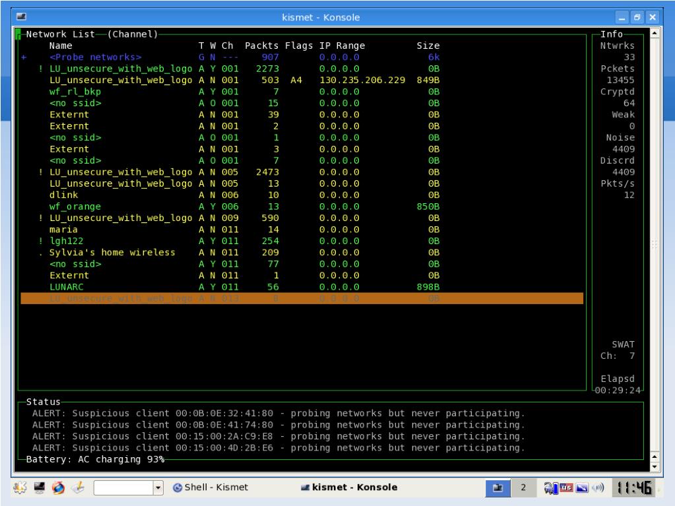Click the Battery: AC charging 93% status
The height and width of the screenshot is (506, 675).
tap(95, 459)
